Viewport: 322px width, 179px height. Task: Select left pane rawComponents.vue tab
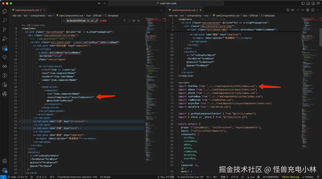(x=28, y=10)
